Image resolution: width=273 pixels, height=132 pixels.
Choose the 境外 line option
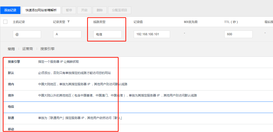tap(11, 95)
